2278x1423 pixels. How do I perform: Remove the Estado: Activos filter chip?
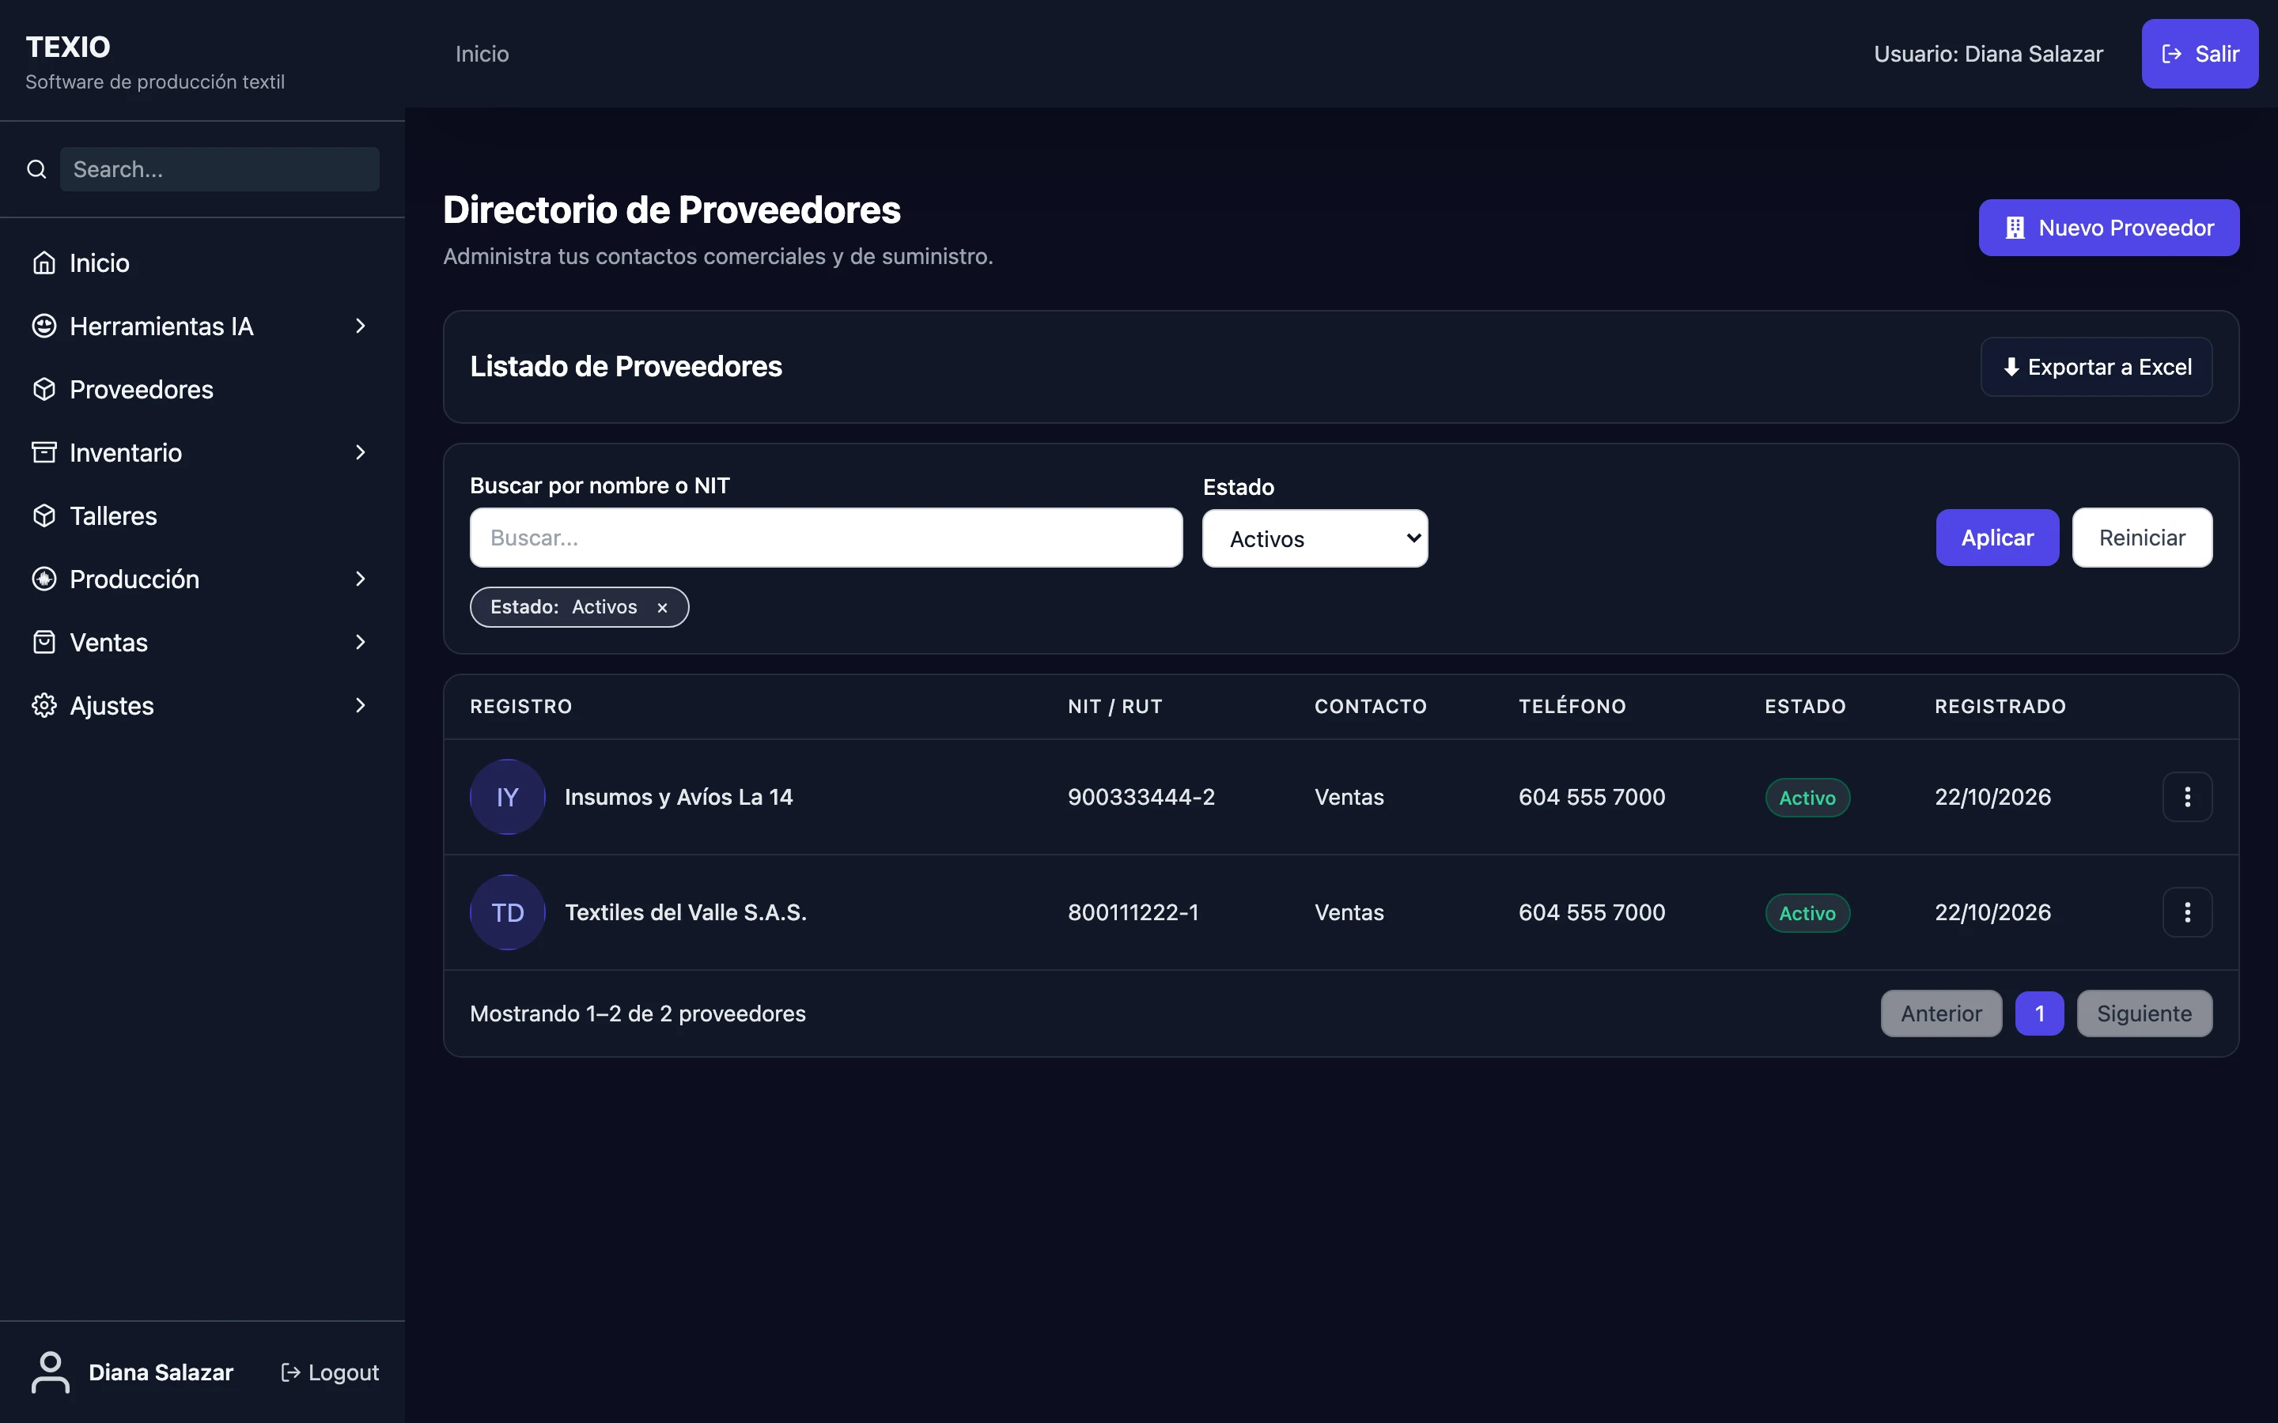point(662,608)
